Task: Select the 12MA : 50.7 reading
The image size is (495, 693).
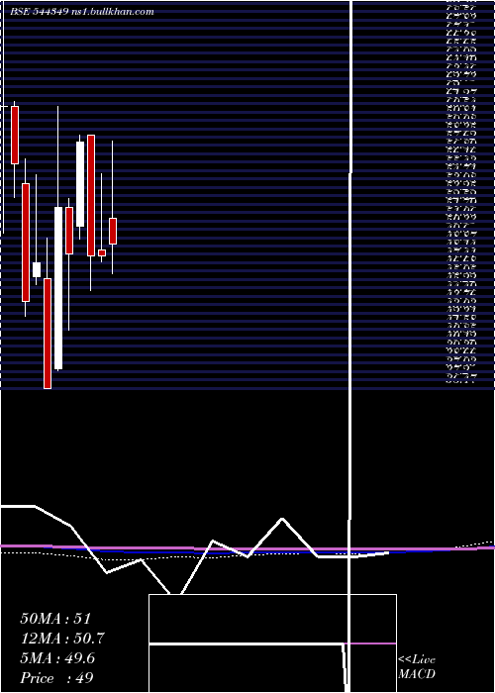Action: point(62,639)
